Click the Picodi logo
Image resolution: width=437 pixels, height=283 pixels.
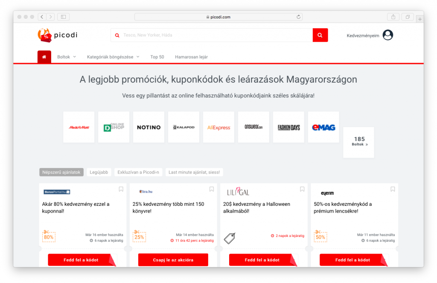point(57,35)
